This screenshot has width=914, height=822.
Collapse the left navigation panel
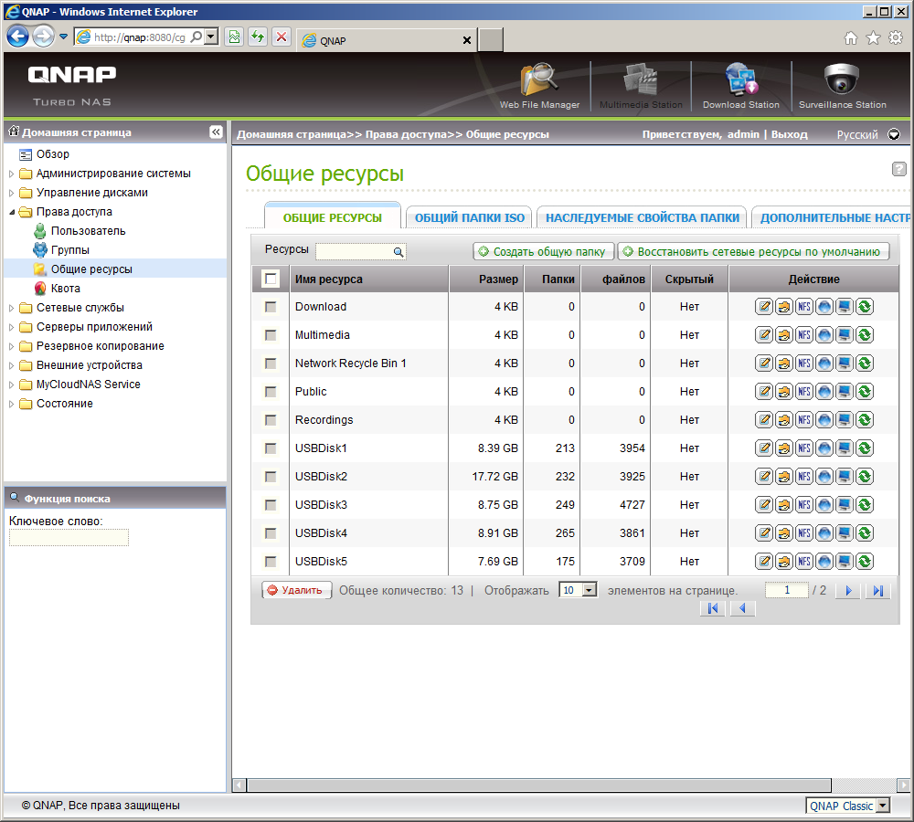216,132
